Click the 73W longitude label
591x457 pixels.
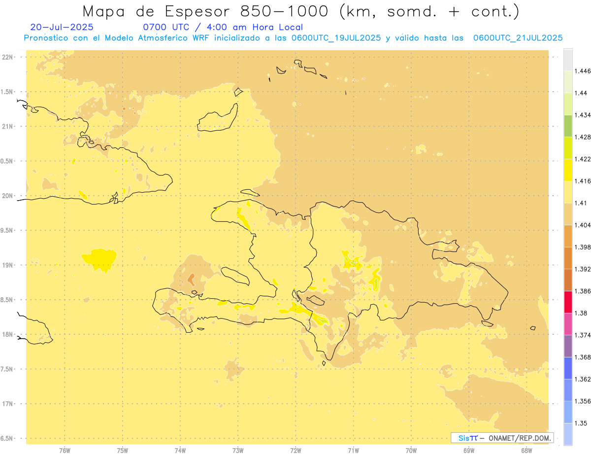(238, 450)
